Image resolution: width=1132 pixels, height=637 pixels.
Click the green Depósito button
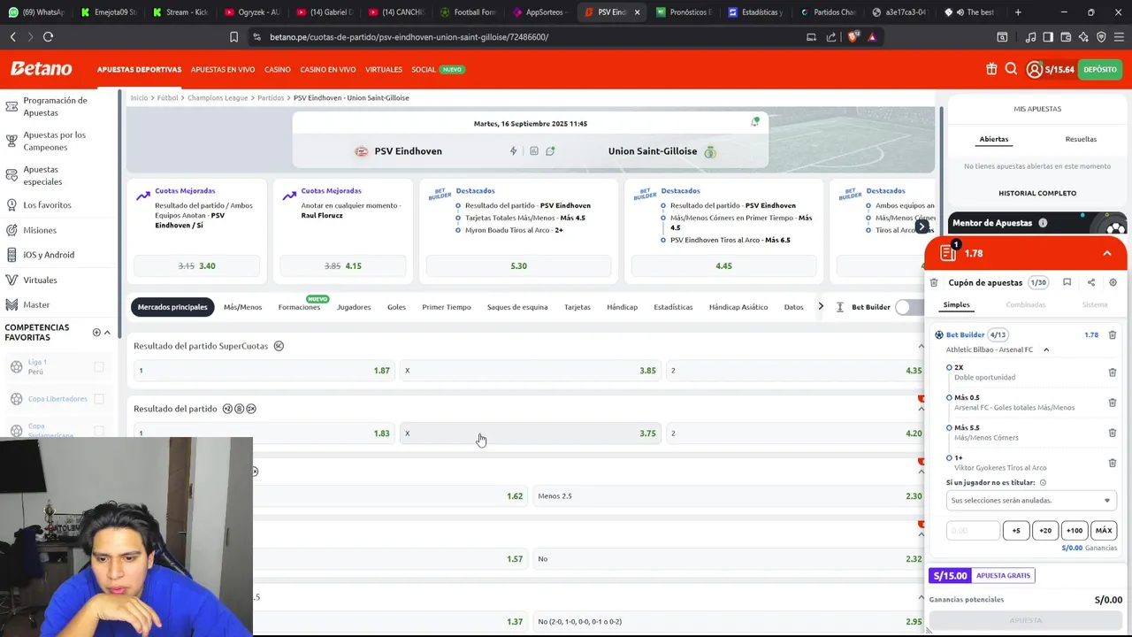(1100, 69)
